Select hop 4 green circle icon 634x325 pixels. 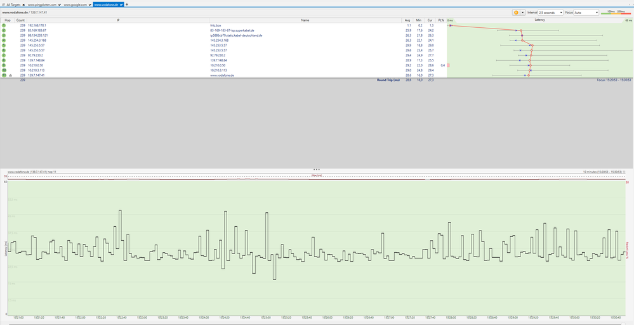point(4,41)
